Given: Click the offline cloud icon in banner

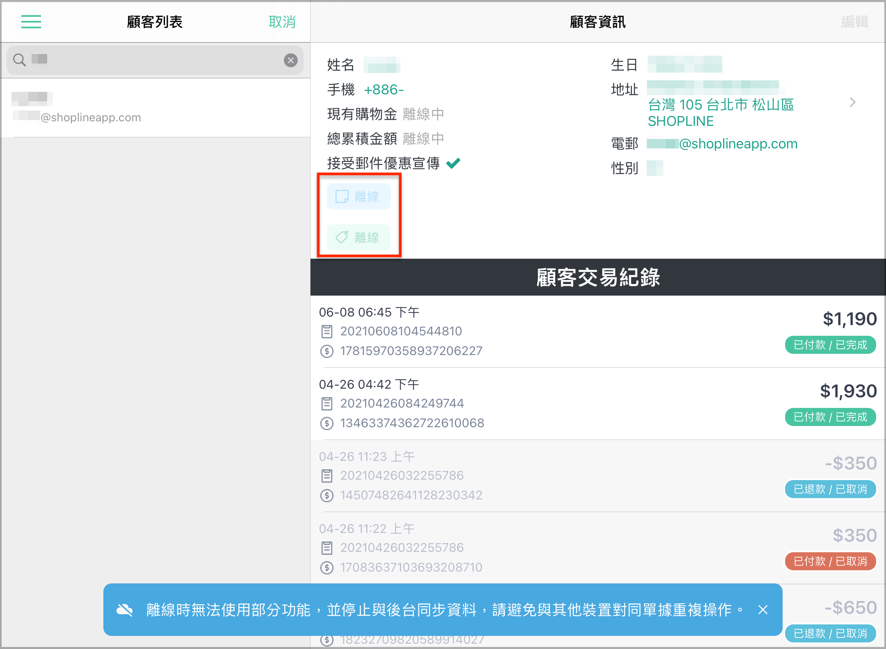Looking at the screenshot, I should point(125,610).
